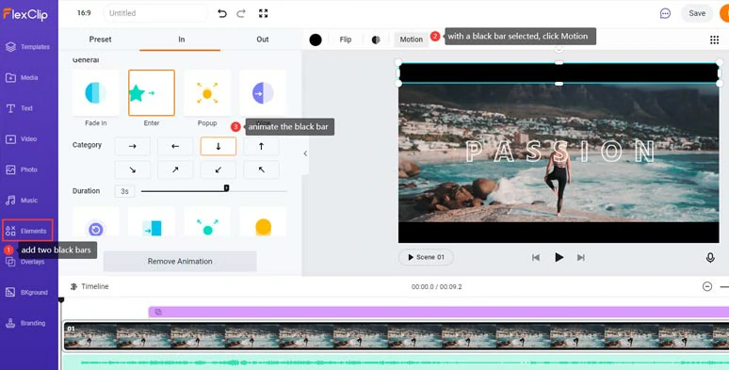729x370 pixels.
Task: Click the overlay icon on purple track
Action: [158, 312]
